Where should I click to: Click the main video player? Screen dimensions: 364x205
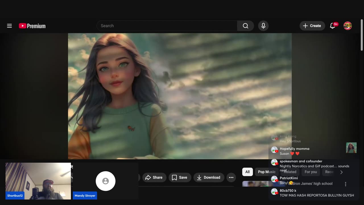coord(180,96)
